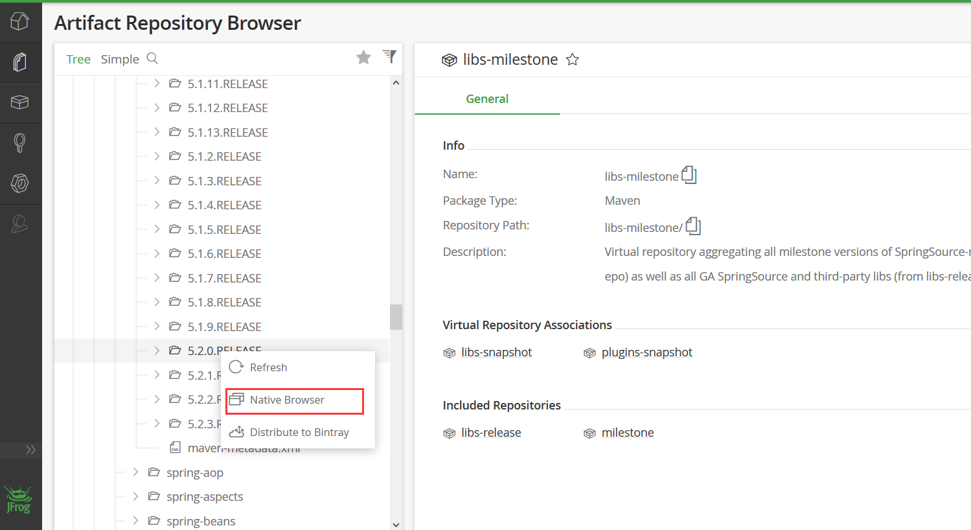971x530 pixels.
Task: Open the user profile icon in the sidebar
Action: point(20,224)
